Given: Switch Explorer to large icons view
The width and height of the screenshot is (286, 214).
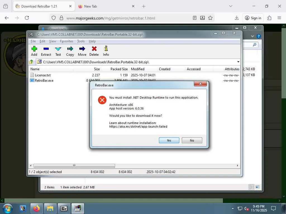Looking at the screenshot, I should tap(258, 187).
